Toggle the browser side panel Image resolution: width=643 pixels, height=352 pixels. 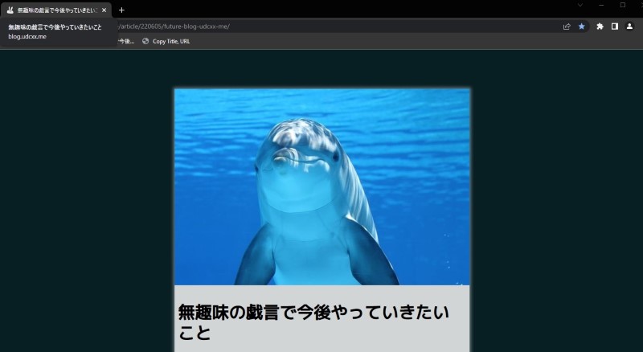coord(615,27)
